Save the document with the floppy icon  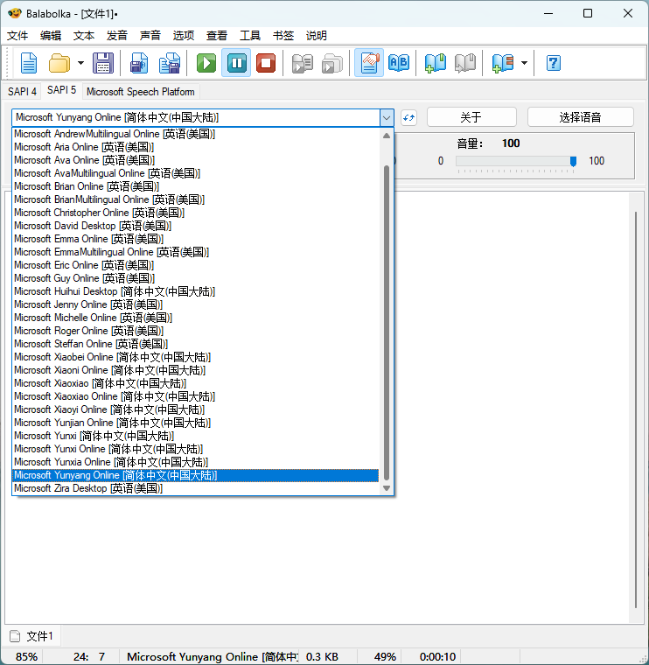(103, 63)
